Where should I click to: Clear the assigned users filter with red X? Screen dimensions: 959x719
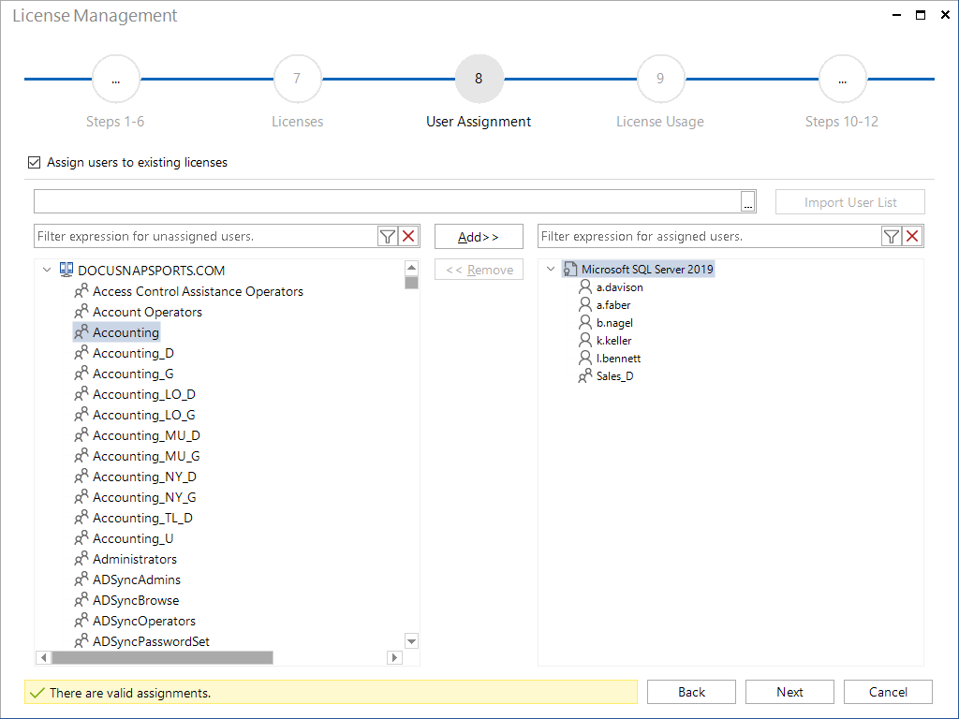point(912,237)
